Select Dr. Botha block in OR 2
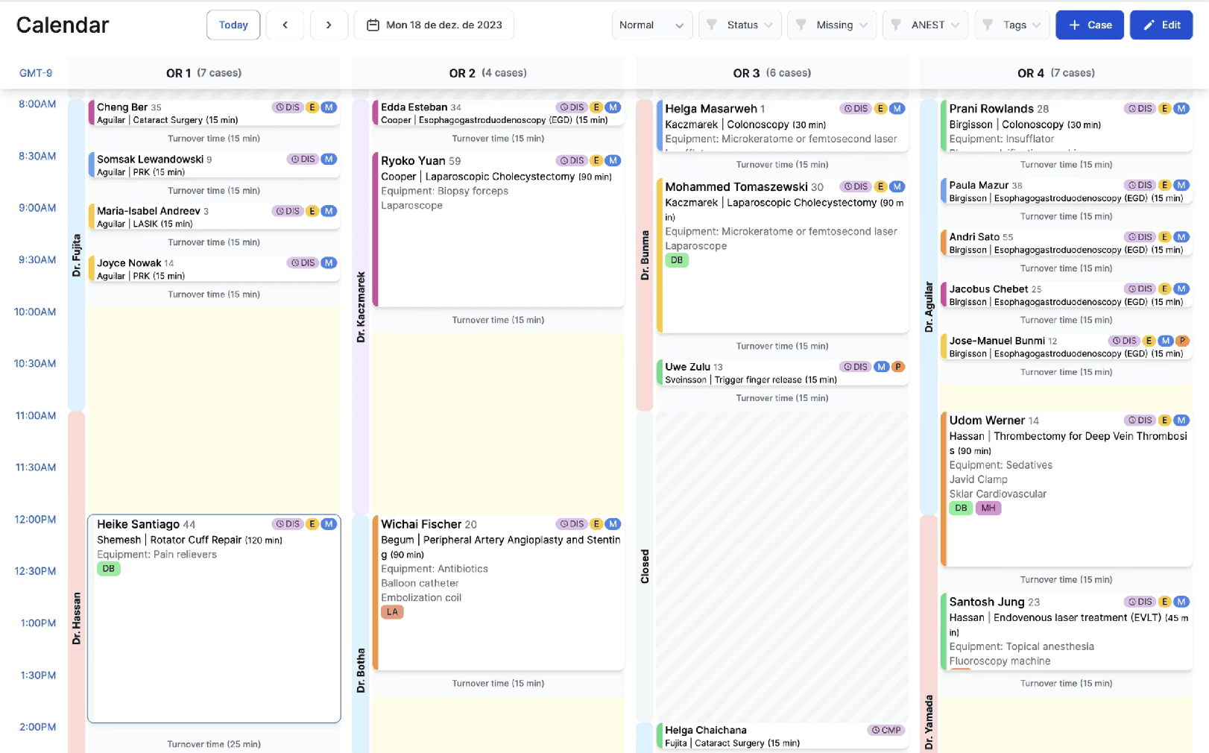Viewport: 1209px width, 753px height. (x=361, y=634)
